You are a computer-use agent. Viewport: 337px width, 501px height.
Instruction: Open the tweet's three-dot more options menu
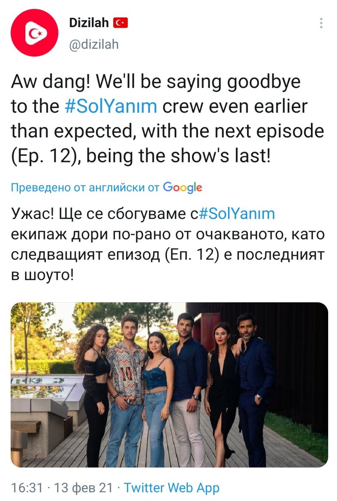[321, 23]
